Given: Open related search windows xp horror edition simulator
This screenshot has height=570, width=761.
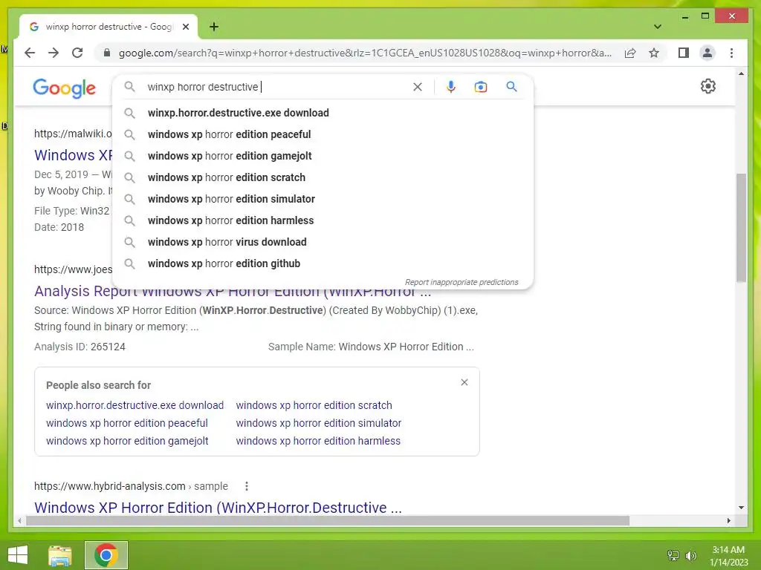Looking at the screenshot, I should click(318, 423).
